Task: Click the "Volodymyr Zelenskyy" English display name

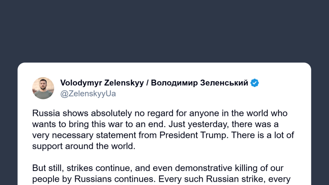Action: pyautogui.click(x=101, y=83)
